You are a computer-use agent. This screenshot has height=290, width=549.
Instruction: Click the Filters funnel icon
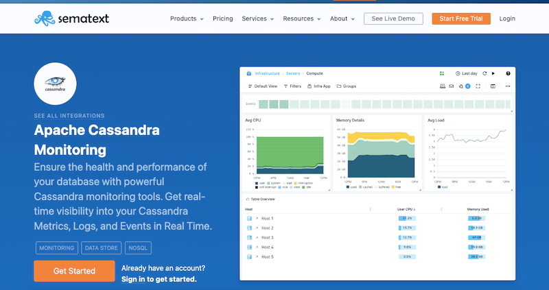click(x=285, y=86)
